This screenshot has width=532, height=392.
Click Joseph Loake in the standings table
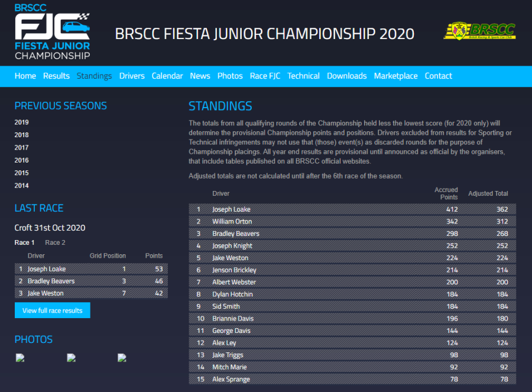tap(231, 209)
